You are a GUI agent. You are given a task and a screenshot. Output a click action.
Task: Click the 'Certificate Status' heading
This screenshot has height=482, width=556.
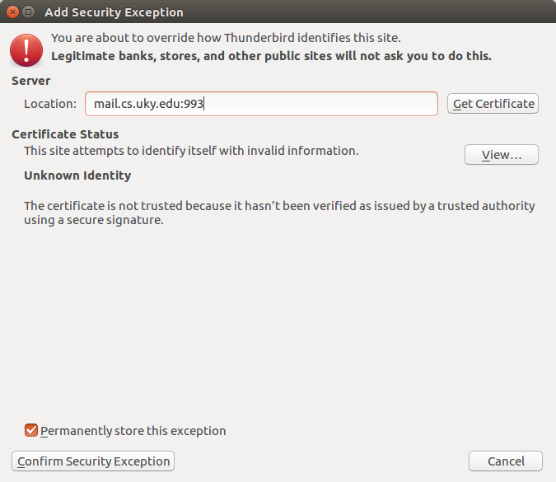point(65,134)
